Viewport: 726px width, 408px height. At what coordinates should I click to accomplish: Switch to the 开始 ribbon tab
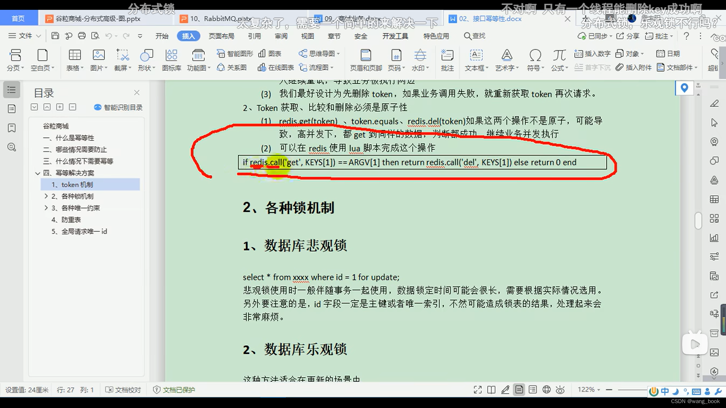pos(162,36)
